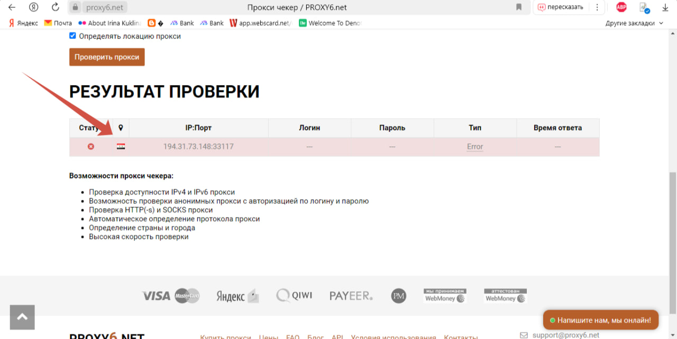Viewport: 677px width, 339px height.
Task: Click the Определение страны и города list item
Action: (142, 228)
